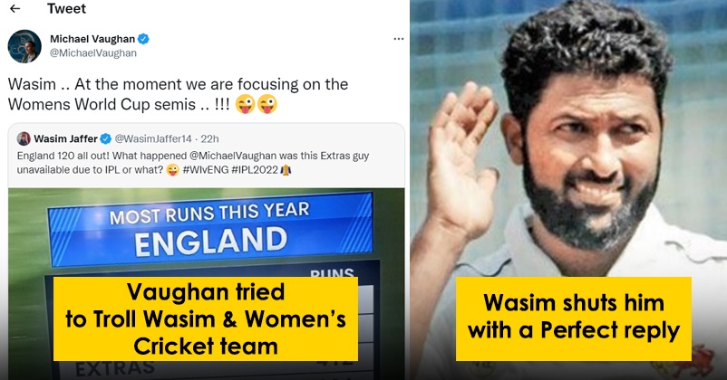Open the 'Most Runs This Year England' image
The height and width of the screenshot is (380, 727).
[207, 284]
